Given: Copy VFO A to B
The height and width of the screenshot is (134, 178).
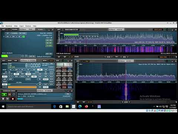Looking at the screenshot, I should tap(10, 74).
